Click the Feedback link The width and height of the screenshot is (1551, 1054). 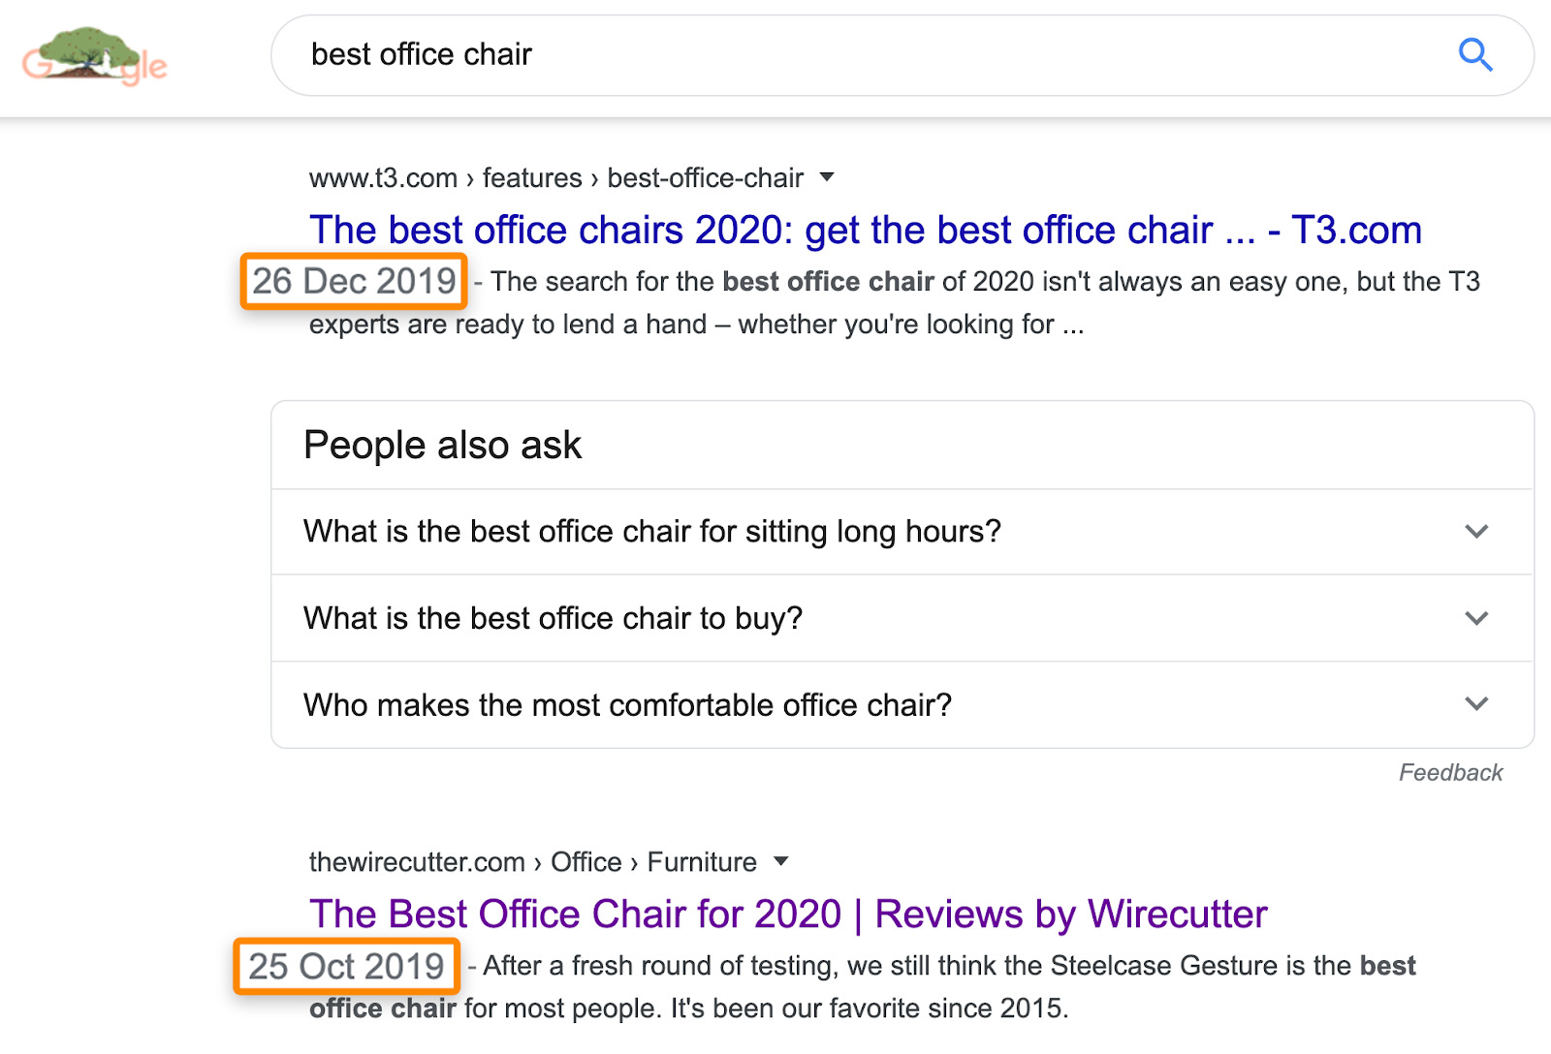1451,772
